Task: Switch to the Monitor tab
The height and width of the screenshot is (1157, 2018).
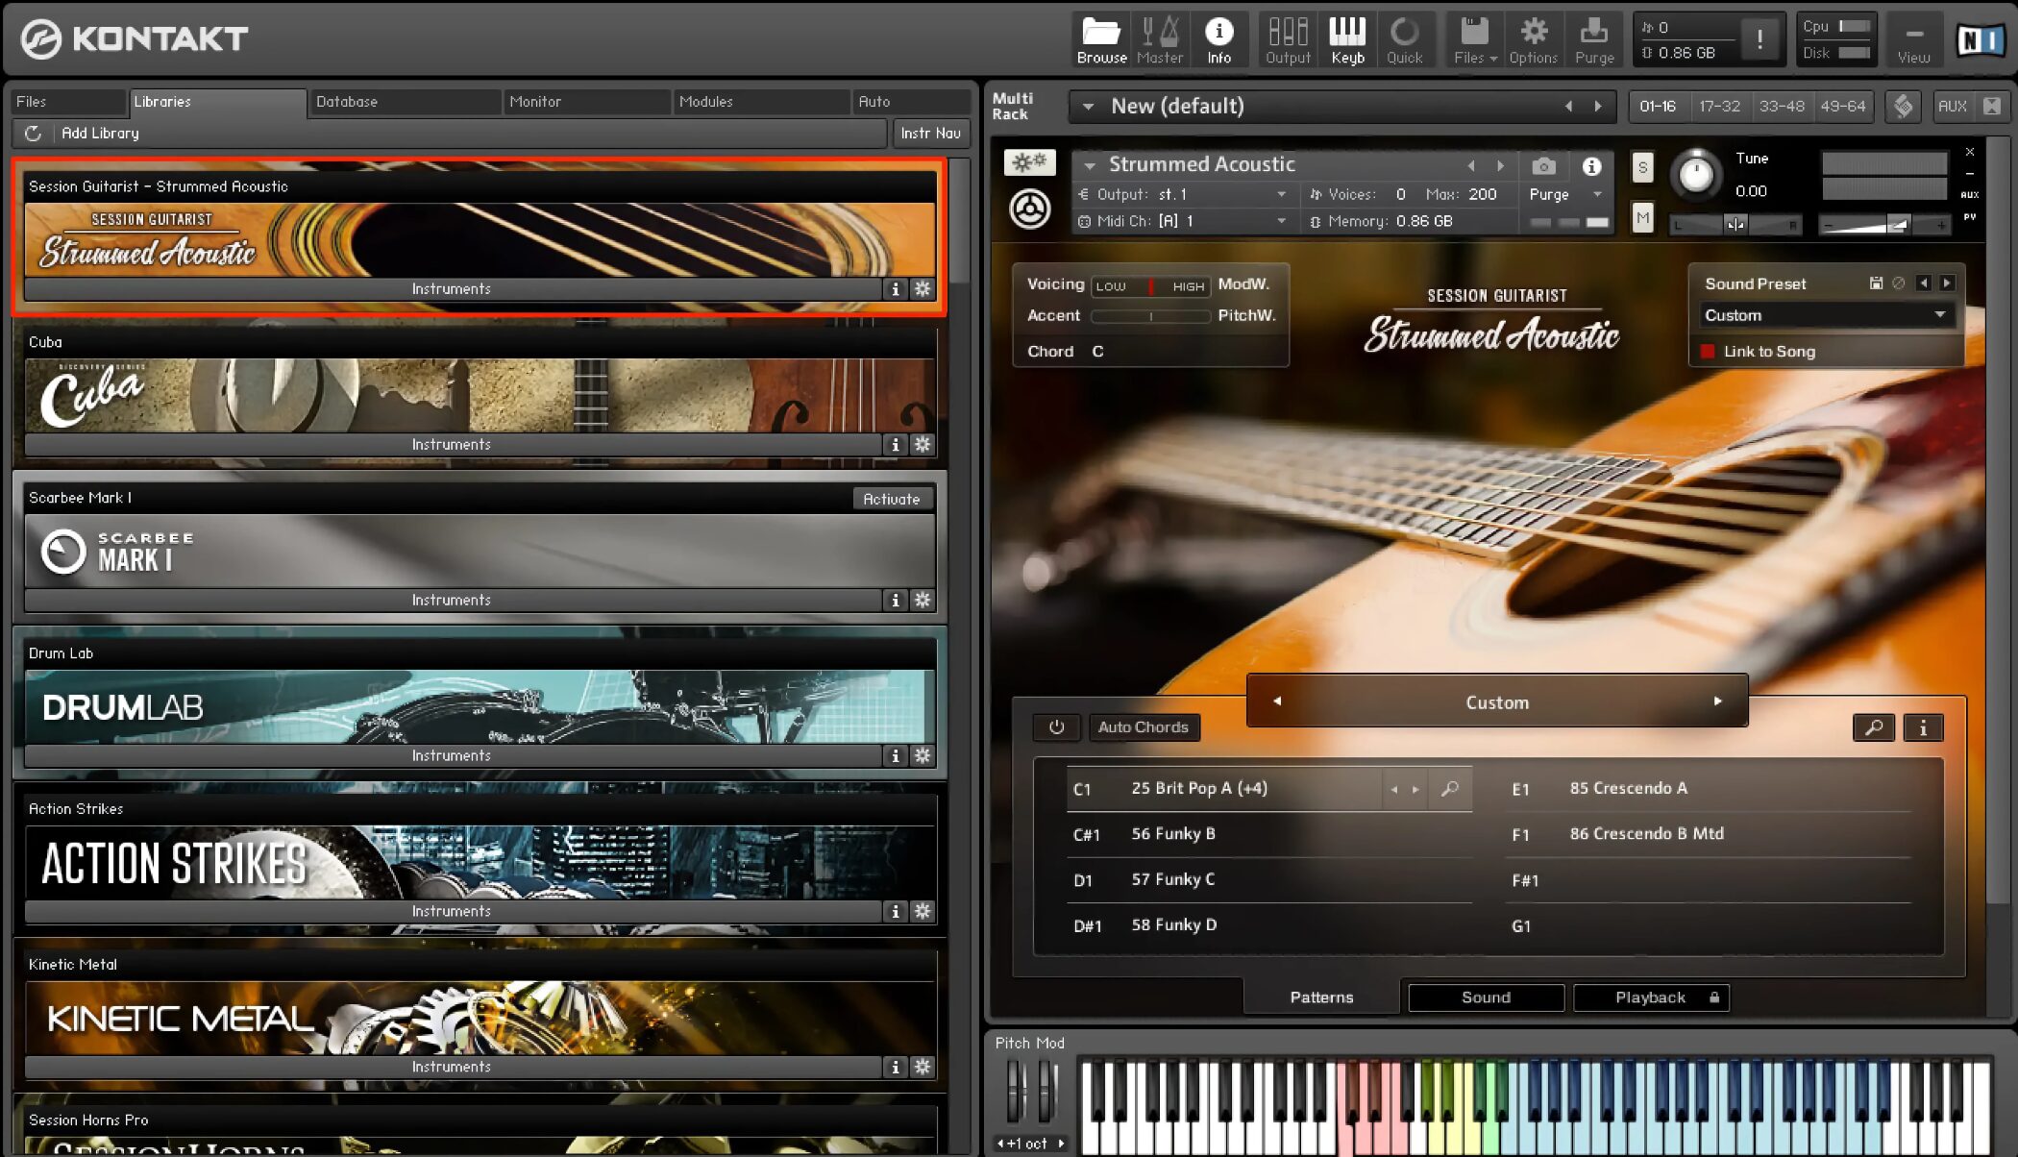Action: 586,102
